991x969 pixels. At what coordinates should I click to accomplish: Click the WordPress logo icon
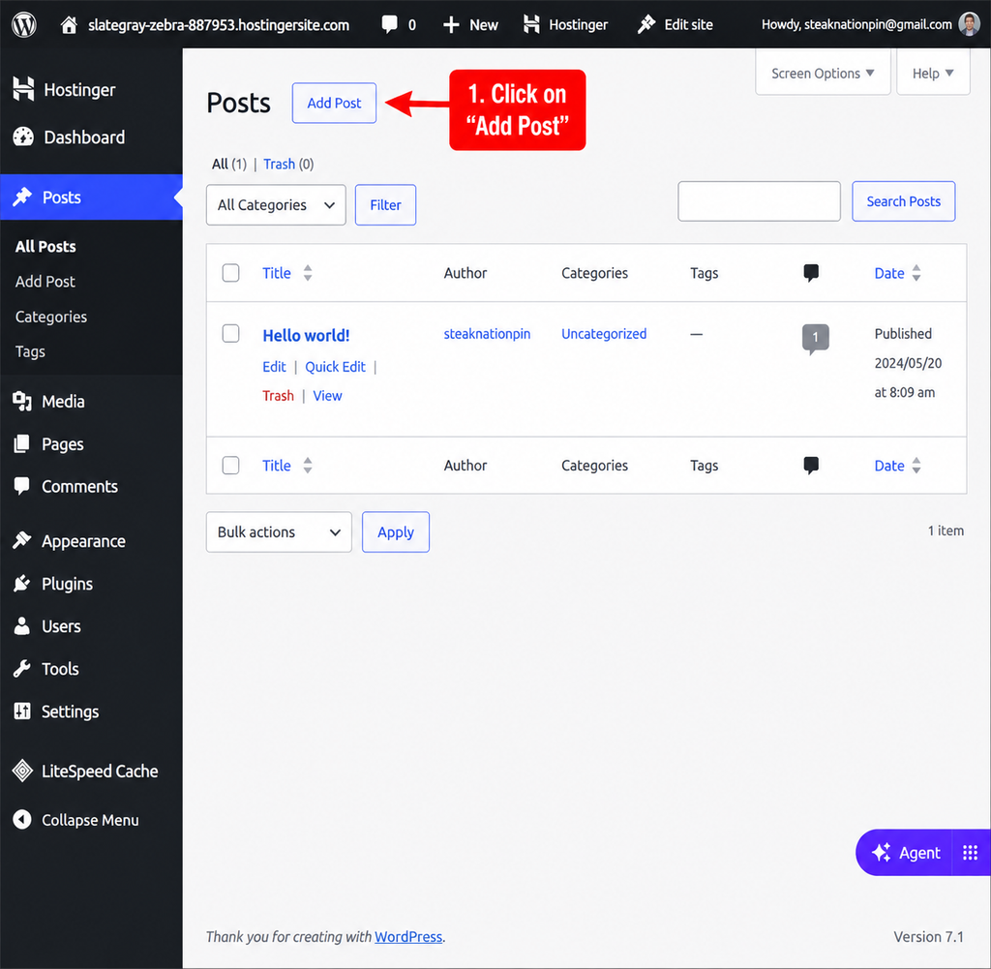coord(24,24)
